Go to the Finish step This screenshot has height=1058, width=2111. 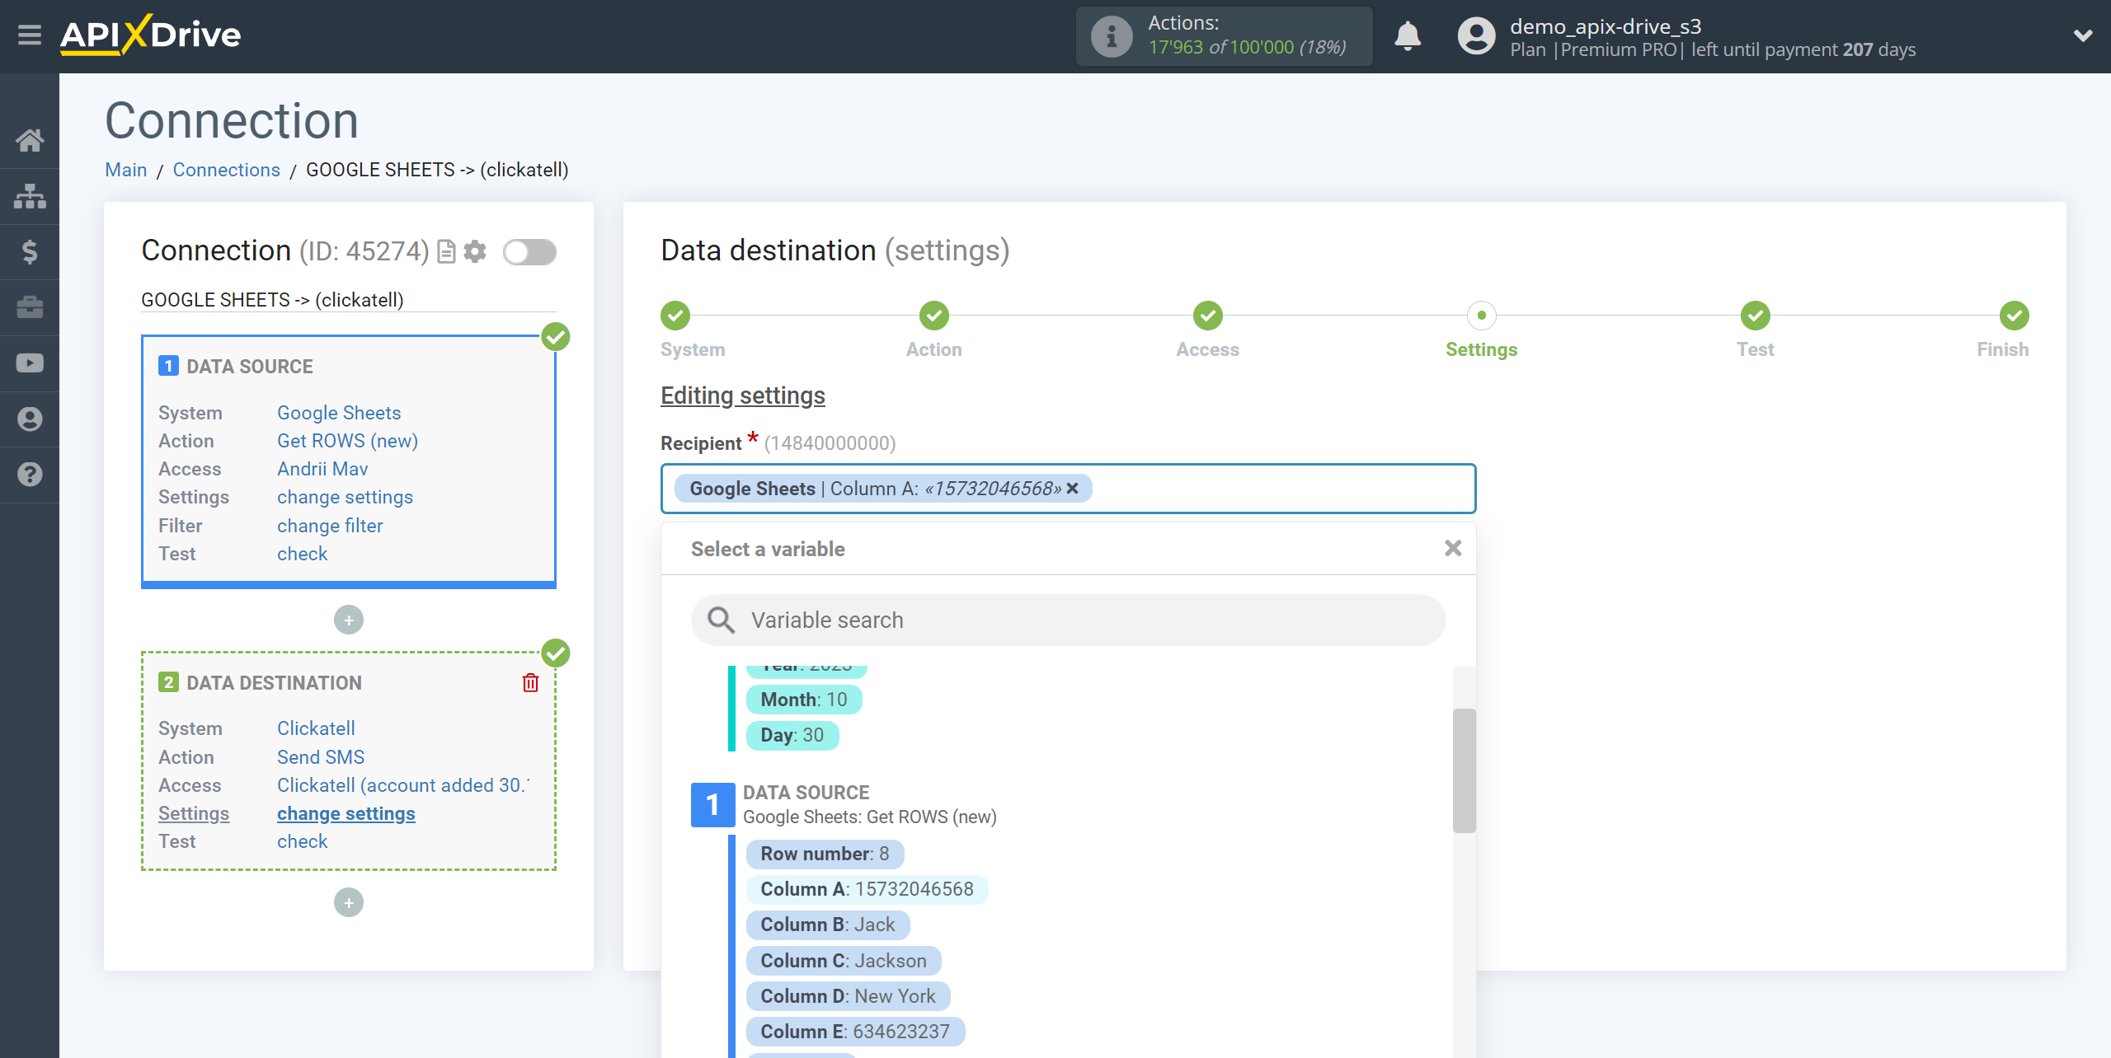click(x=2014, y=316)
